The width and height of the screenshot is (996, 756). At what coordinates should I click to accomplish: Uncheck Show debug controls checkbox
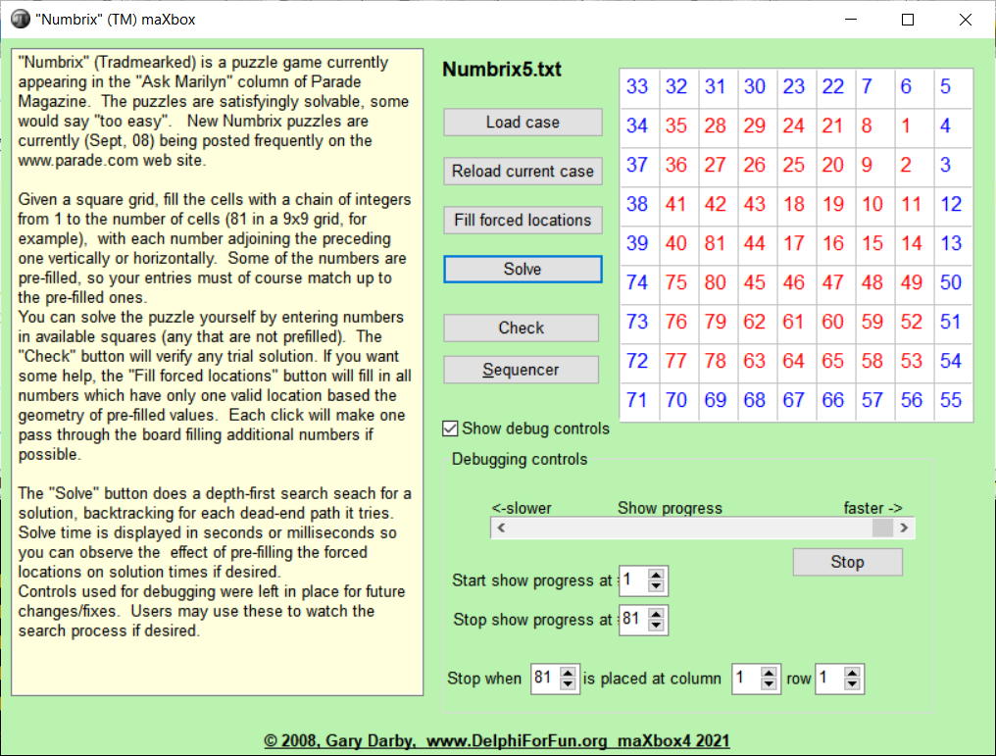pyautogui.click(x=451, y=428)
